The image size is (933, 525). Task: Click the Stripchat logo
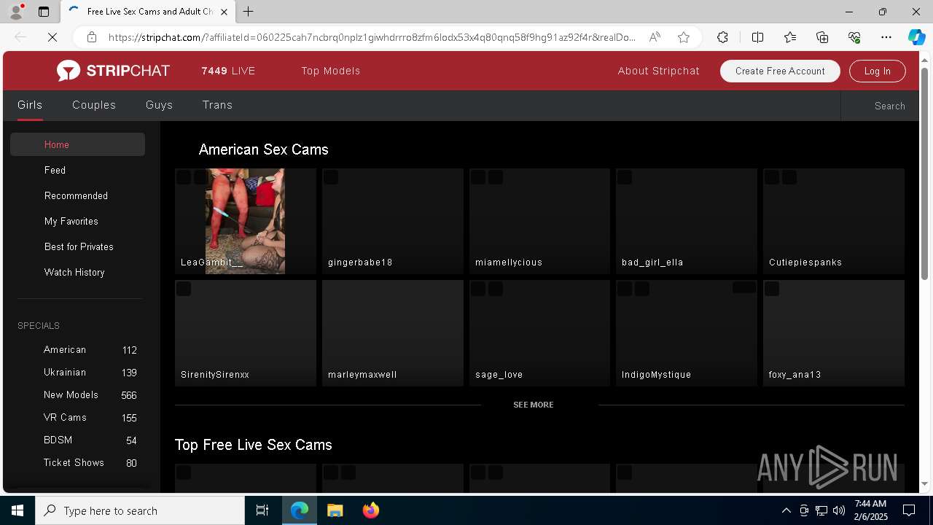click(x=113, y=71)
